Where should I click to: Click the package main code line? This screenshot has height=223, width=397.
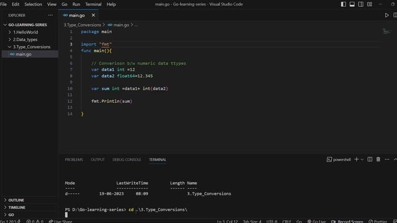click(x=96, y=32)
